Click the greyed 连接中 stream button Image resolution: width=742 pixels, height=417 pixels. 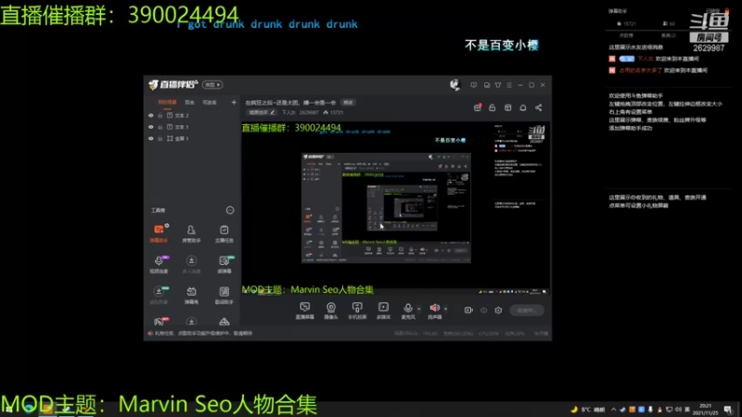click(x=527, y=310)
